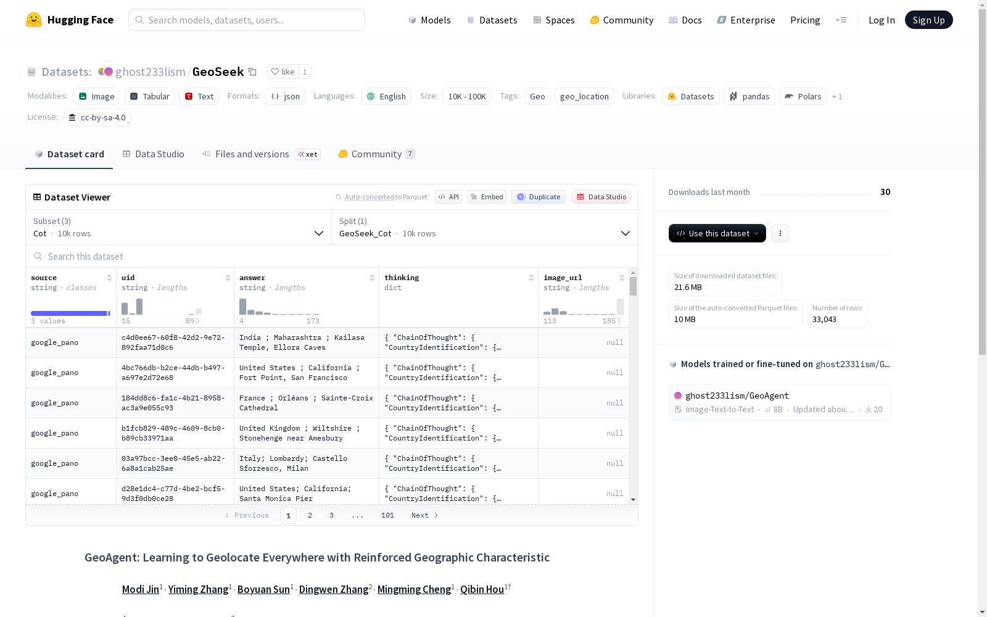This screenshot has width=987, height=617.
Task: Click the Hugging Face logo icon
Action: pos(34,20)
